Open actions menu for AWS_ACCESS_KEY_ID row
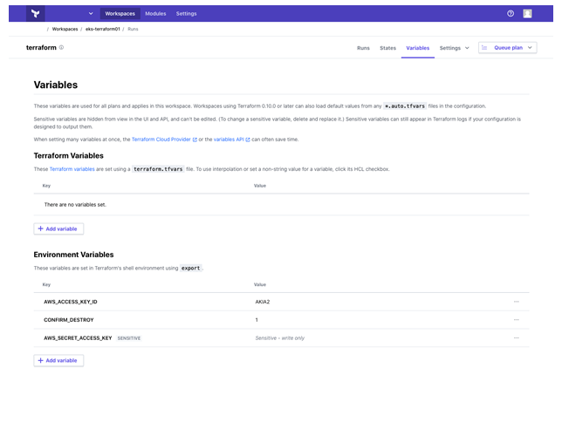This screenshot has height=436, width=562. pyautogui.click(x=517, y=301)
